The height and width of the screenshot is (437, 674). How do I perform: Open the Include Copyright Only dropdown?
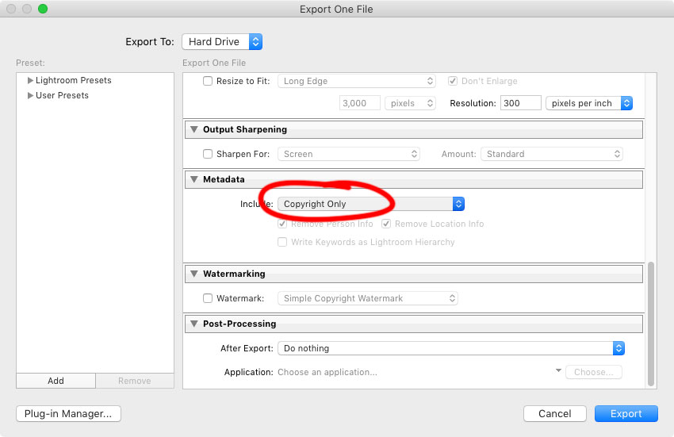(371, 204)
